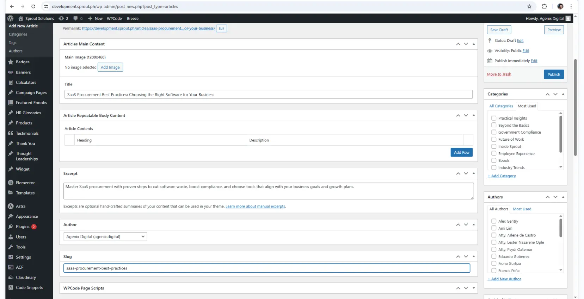The height and width of the screenshot is (299, 584).
Task: Expand WPCode Page Scripts panel toggle
Action: [474, 288]
